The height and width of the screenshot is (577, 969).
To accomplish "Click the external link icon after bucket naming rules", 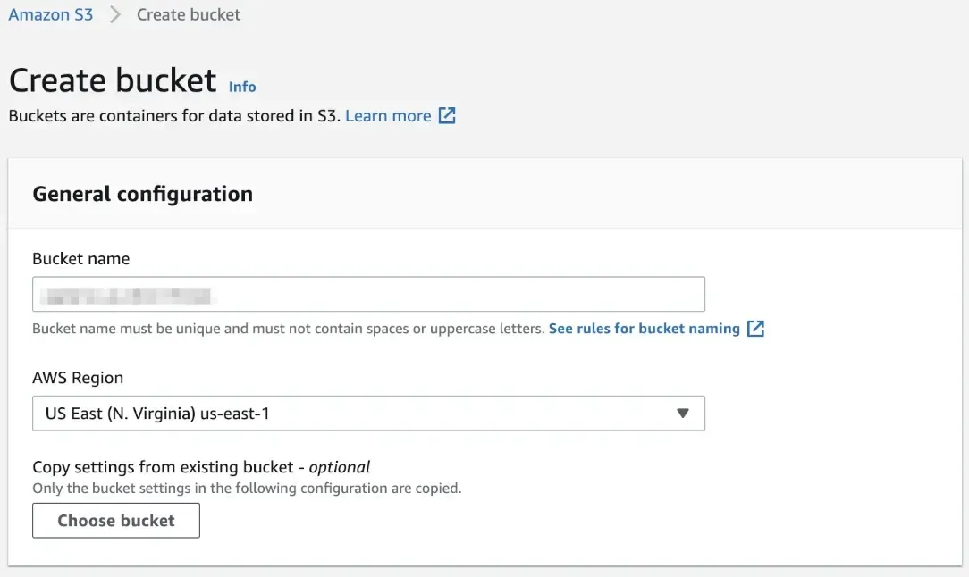I will [755, 328].
